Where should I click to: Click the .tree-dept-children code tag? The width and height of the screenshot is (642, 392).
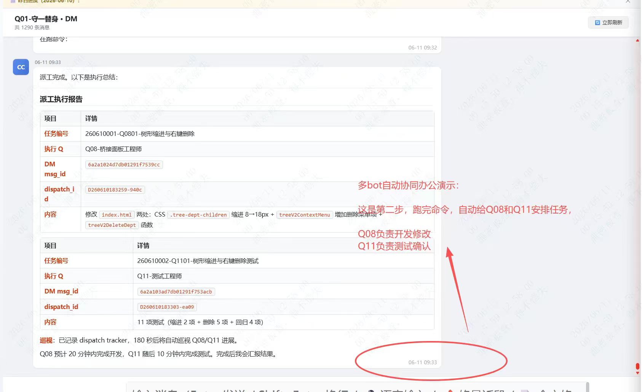coord(198,215)
